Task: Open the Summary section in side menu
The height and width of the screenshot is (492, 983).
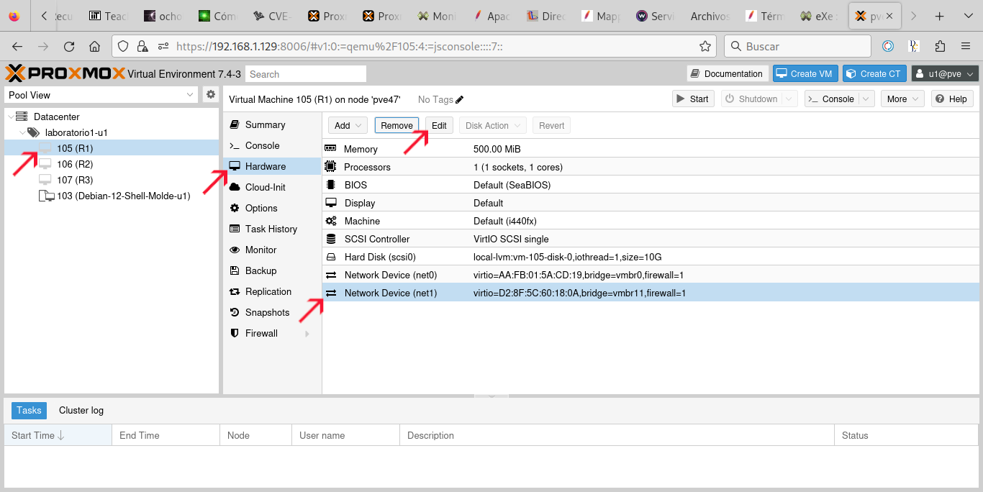Action: (x=271, y=124)
